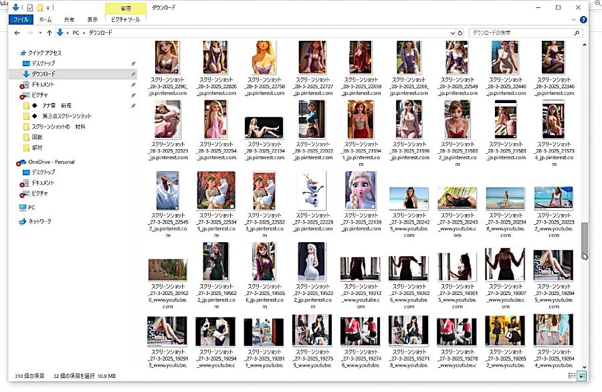Viewport: 602px width, 392px height.
Task: Click the 310 個の項目 status text
Action: 29,376
